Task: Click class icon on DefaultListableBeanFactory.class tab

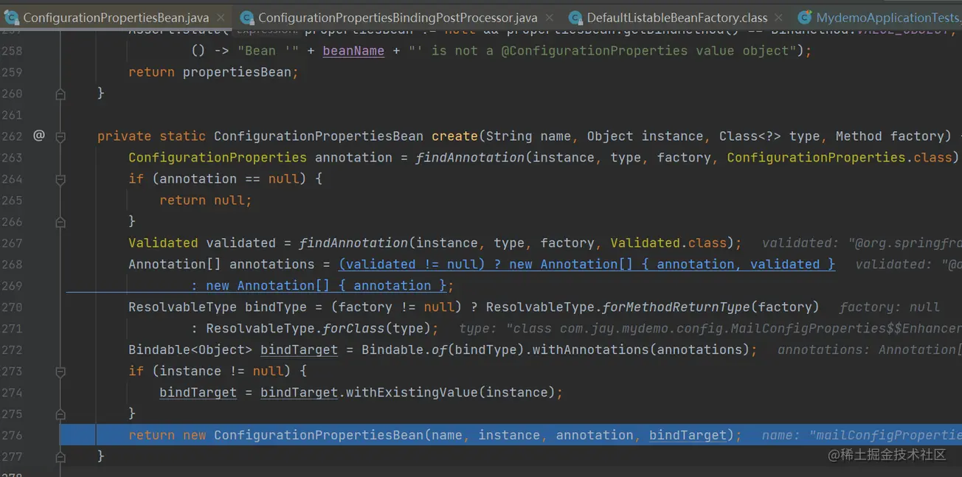Action: click(576, 18)
